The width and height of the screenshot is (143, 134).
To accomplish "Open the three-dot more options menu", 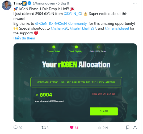I will pyautogui.click(x=135, y=3).
